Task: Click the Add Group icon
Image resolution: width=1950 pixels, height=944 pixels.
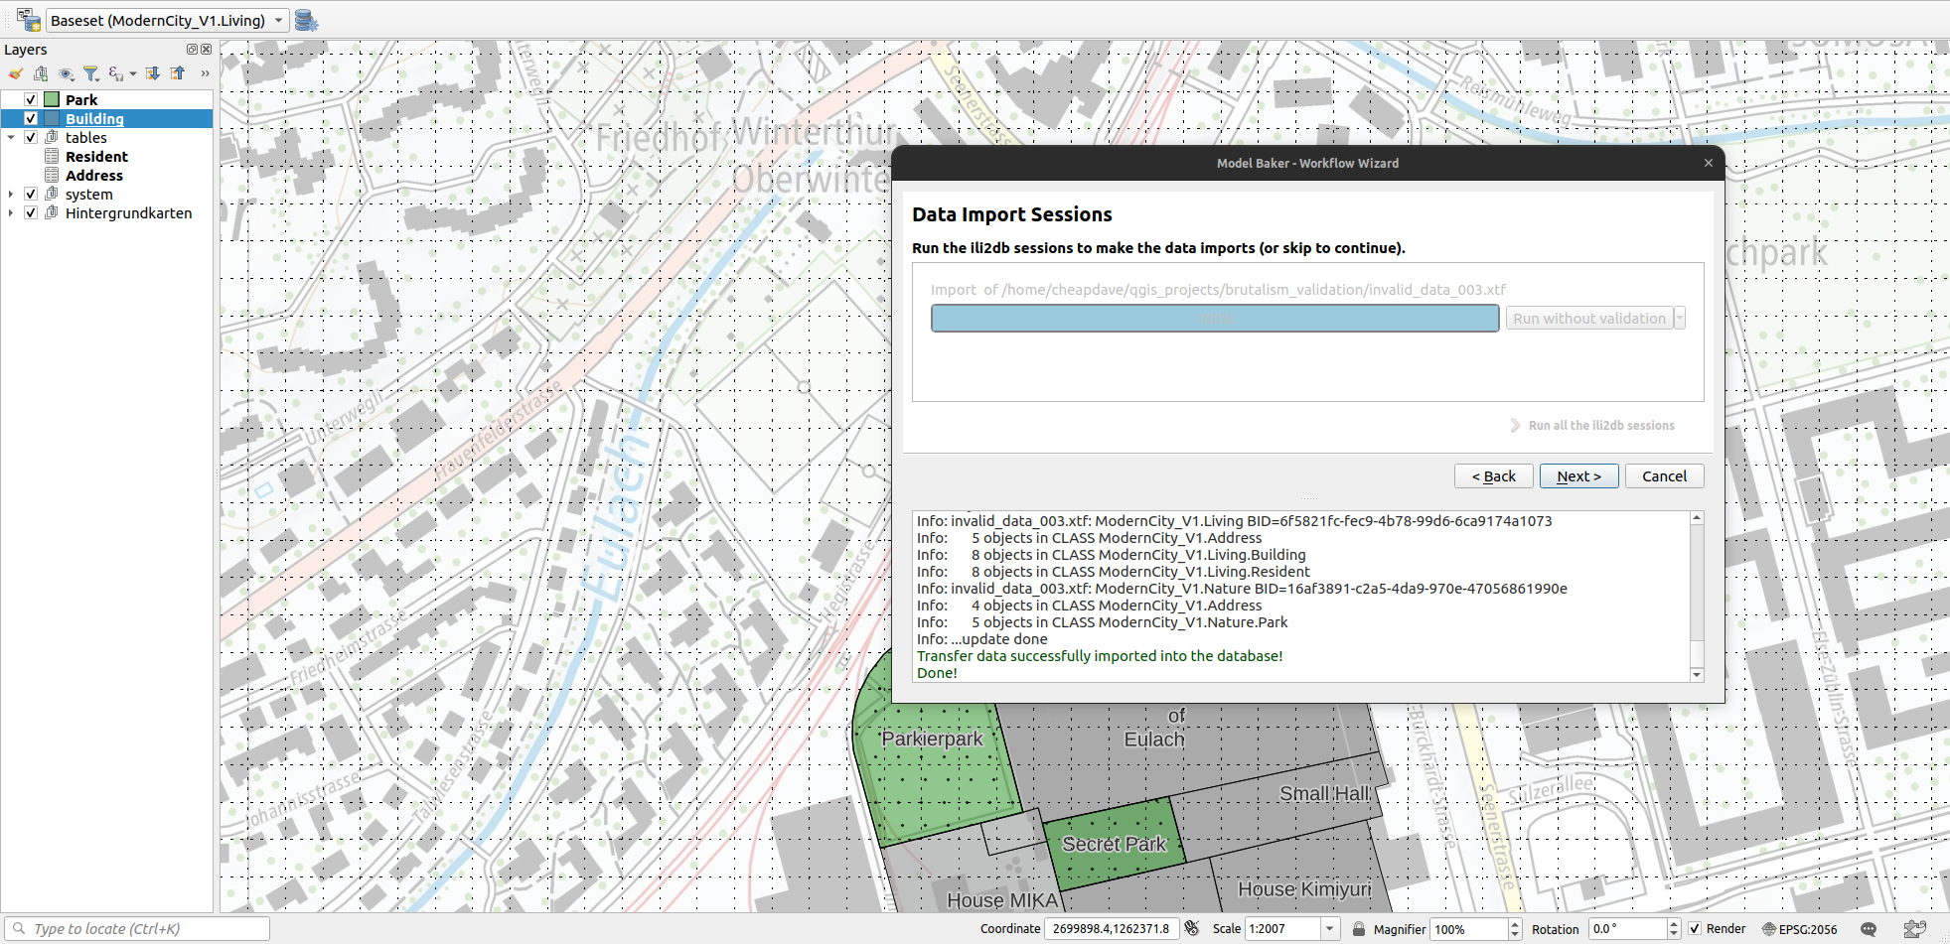Action: pyautogui.click(x=41, y=73)
